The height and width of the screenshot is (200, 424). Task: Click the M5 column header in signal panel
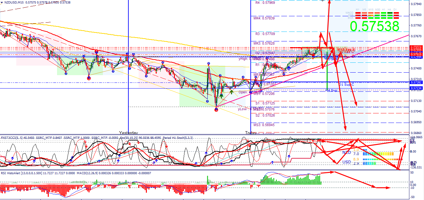tap(364, 10)
